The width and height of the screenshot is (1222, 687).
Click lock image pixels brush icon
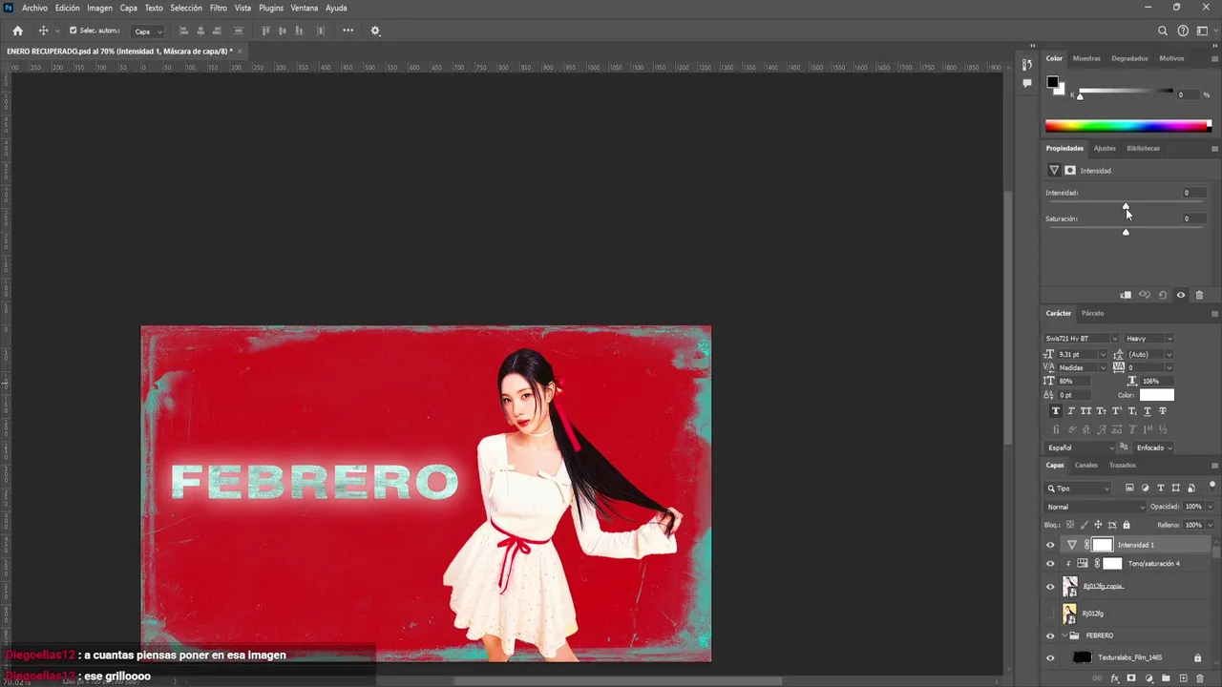1084,525
